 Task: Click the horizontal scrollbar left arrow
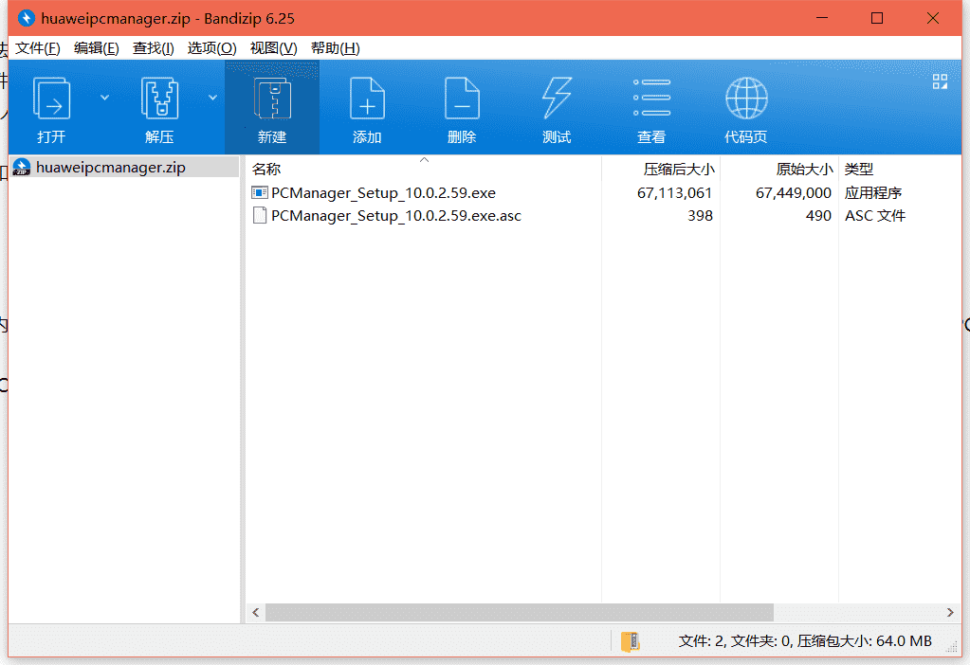click(255, 613)
